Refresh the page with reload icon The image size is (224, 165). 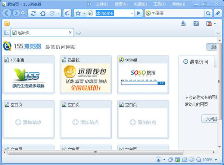coord(33,13)
